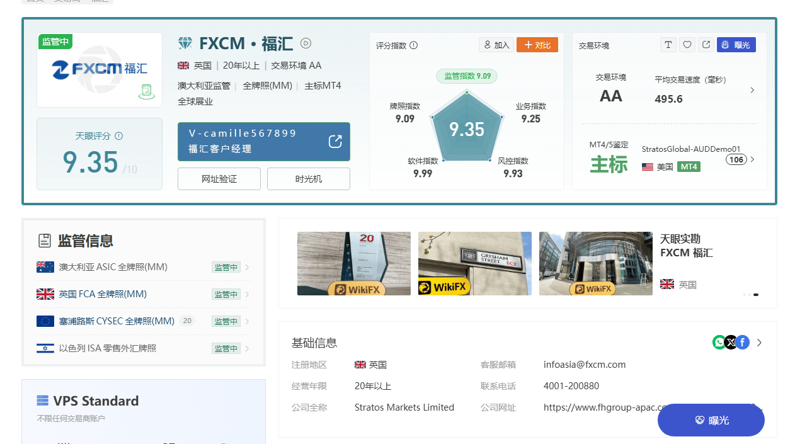Click the FXCM 福汇 logo image
795x444 pixels.
[100, 69]
